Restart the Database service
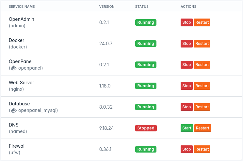The image size is (243, 161). click(202, 107)
